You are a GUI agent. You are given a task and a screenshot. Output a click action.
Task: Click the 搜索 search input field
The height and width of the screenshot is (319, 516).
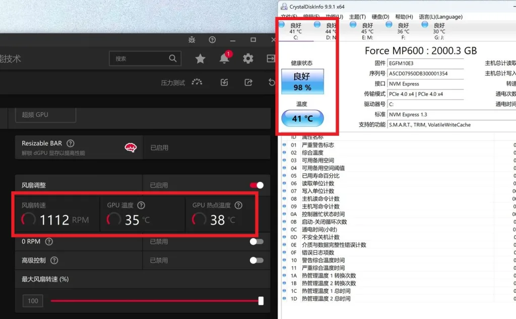(145, 58)
